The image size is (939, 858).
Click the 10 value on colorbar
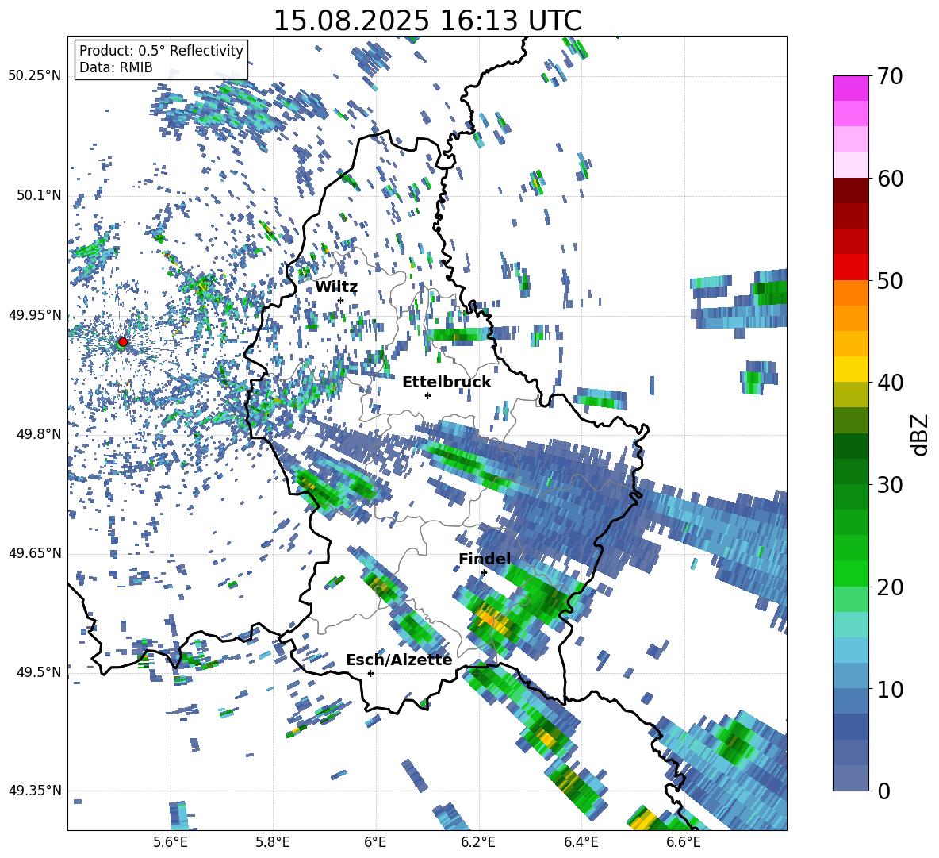click(x=889, y=689)
